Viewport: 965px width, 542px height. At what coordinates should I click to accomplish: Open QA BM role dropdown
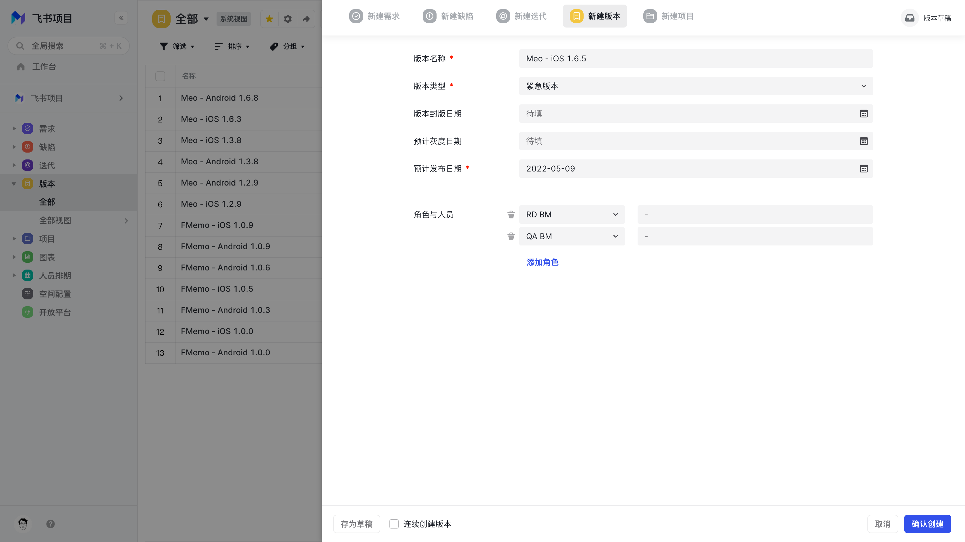click(572, 236)
